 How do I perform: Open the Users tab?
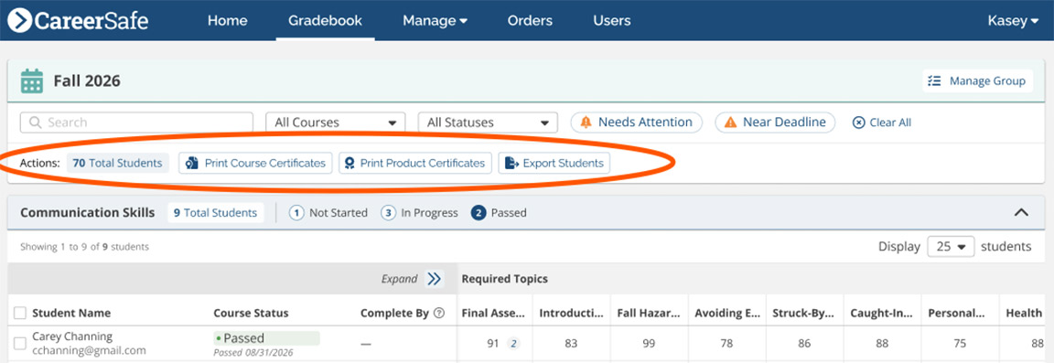612,20
